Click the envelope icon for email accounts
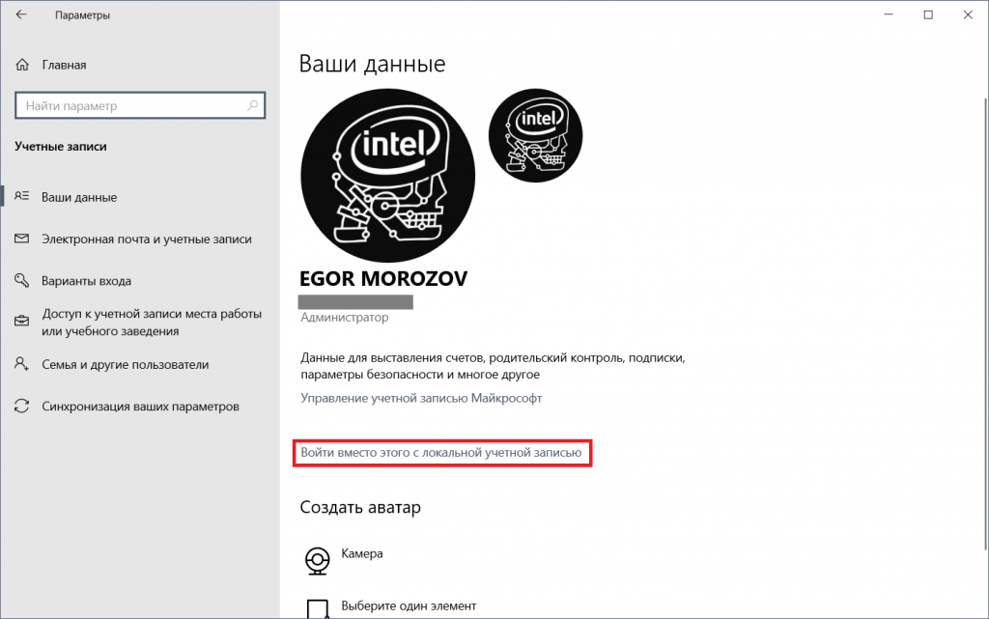The height and width of the screenshot is (619, 989). [x=22, y=239]
